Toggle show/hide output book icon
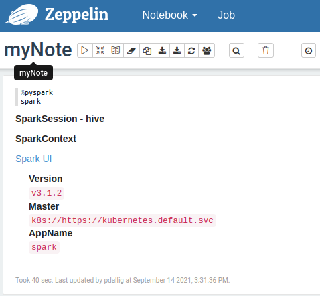The width and height of the screenshot is (320, 296). pyautogui.click(x=116, y=50)
